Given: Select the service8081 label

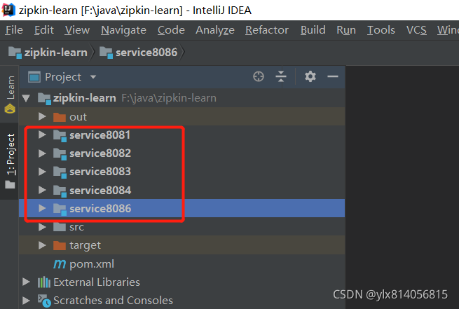Looking at the screenshot, I should click(100, 135).
